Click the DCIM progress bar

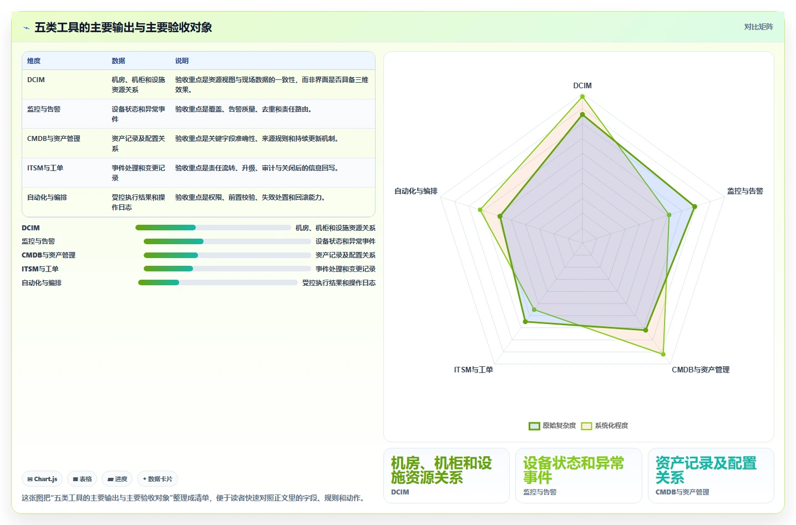pyautogui.click(x=213, y=228)
